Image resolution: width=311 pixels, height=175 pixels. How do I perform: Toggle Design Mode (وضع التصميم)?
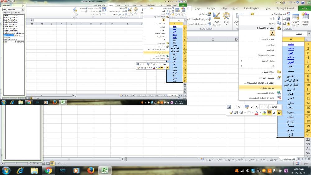(x=216, y=19)
